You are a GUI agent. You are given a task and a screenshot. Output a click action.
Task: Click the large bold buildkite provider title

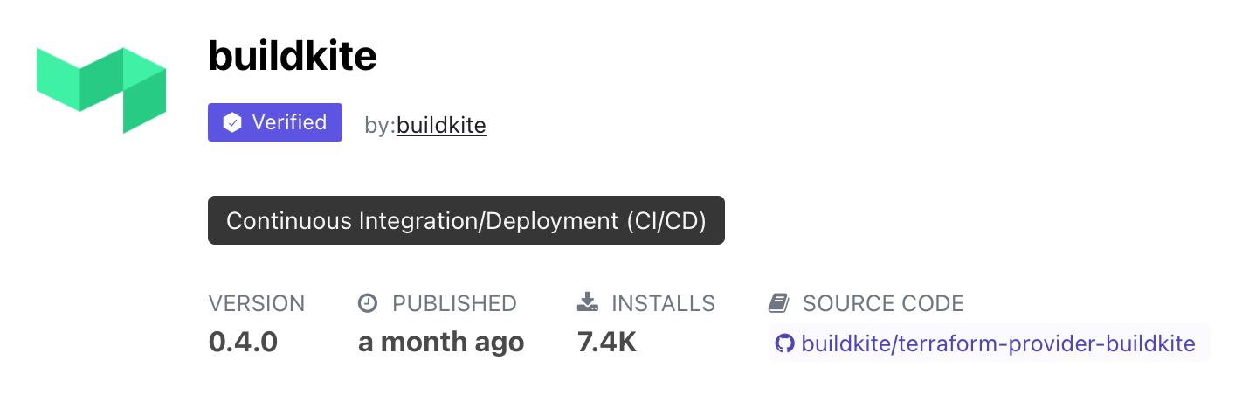[x=293, y=57]
